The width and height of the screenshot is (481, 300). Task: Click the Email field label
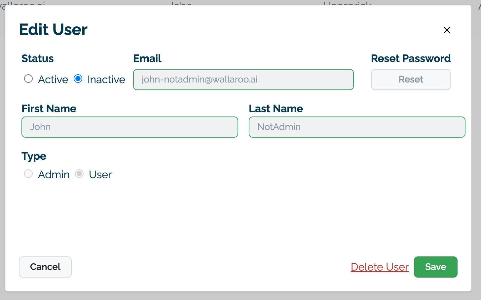tap(147, 58)
